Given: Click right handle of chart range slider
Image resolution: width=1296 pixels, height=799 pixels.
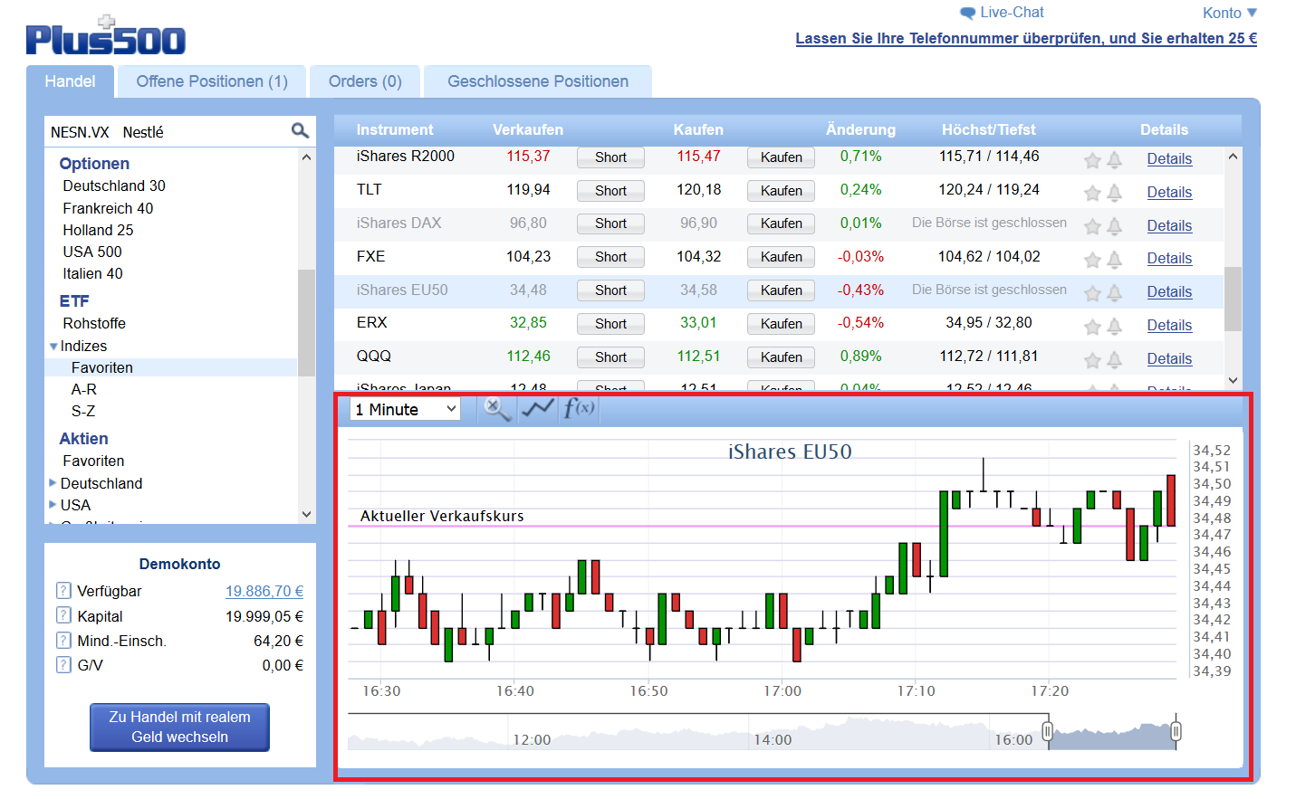Looking at the screenshot, I should coord(1176,731).
